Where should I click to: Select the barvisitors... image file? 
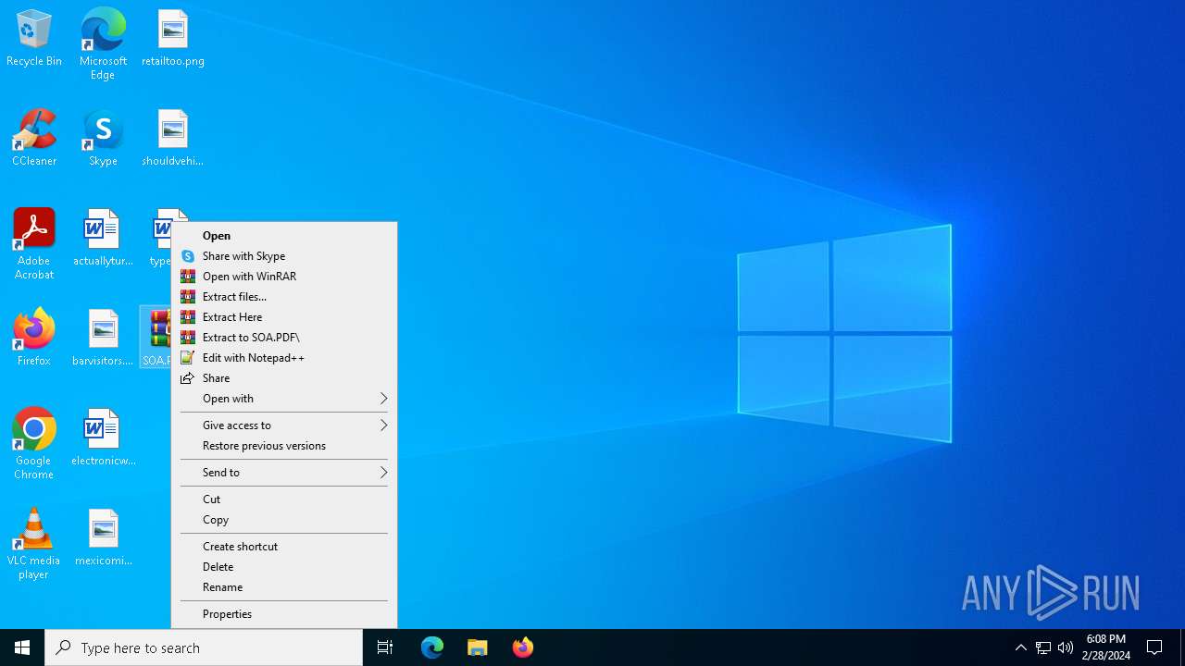point(103,338)
